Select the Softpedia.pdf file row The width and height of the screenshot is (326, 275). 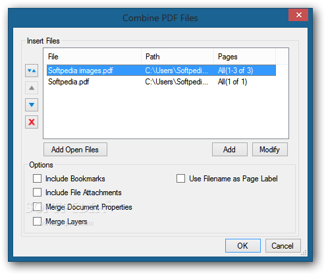[161, 82]
